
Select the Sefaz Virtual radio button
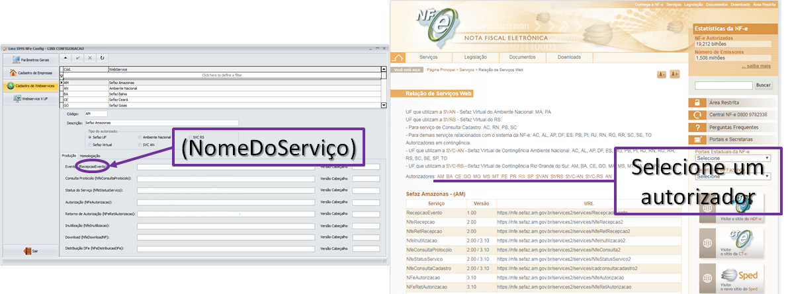(89, 145)
